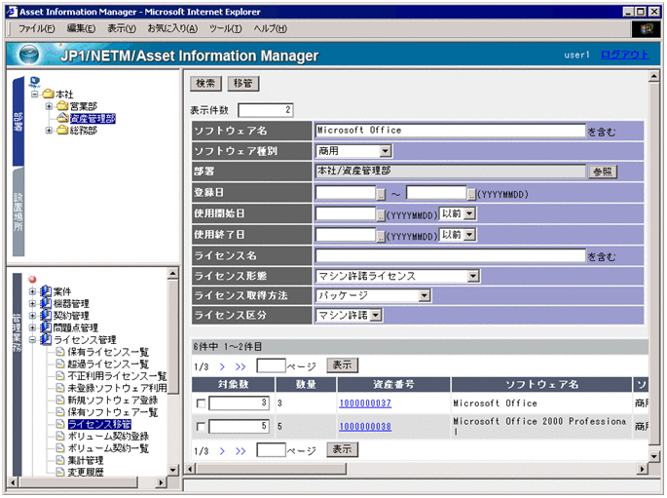Open the ヘルプ(H) menu

(x=271, y=28)
